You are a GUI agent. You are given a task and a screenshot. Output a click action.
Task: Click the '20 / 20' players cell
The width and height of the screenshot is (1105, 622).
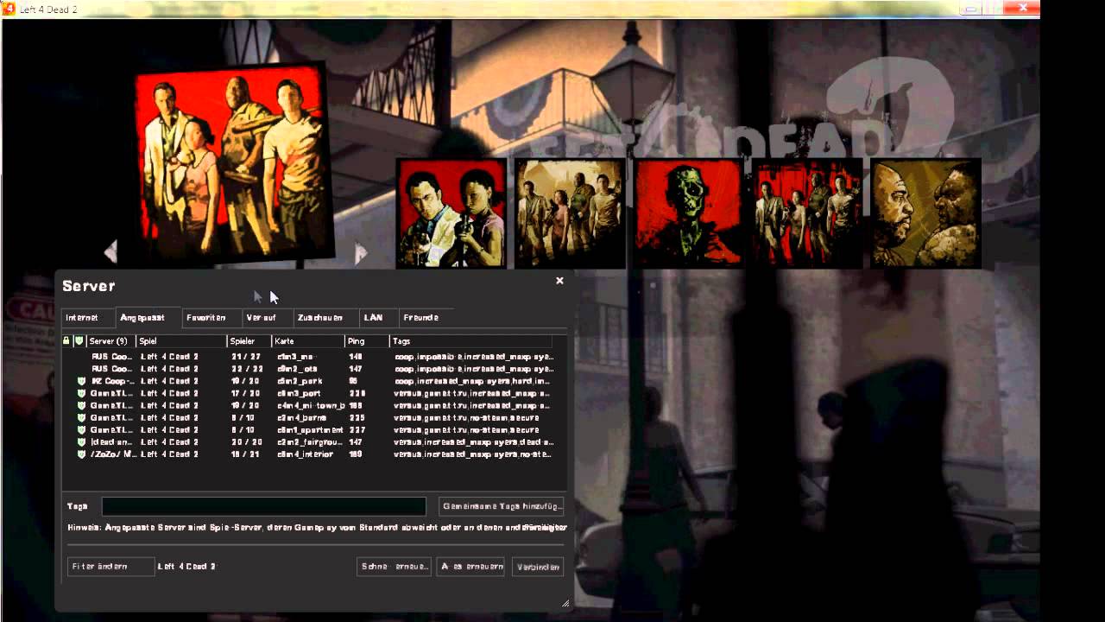[246, 441]
